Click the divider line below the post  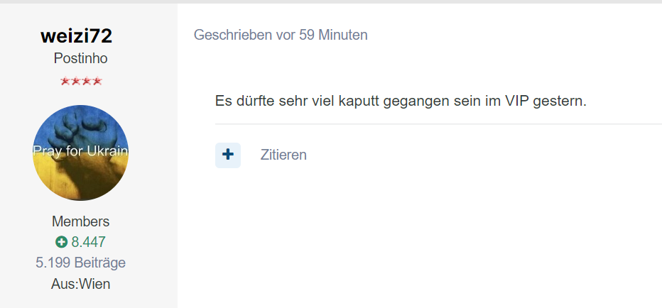(x=439, y=124)
